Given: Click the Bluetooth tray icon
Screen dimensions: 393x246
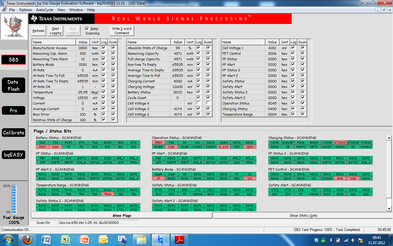Looking at the screenshot, I should pos(331,240).
